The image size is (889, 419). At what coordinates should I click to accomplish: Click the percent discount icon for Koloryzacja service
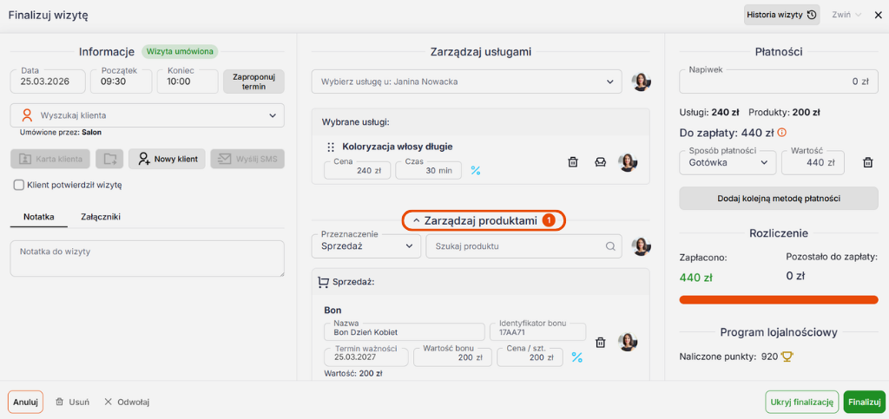[475, 171]
